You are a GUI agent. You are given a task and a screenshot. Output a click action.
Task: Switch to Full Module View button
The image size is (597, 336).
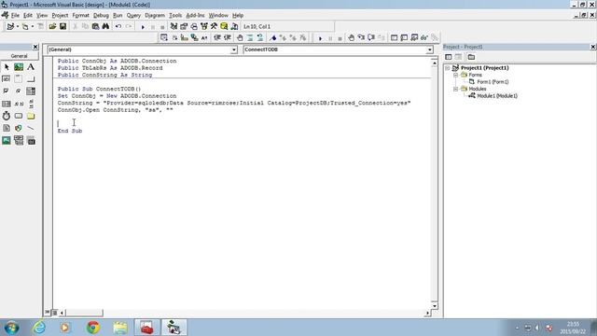click(54, 313)
